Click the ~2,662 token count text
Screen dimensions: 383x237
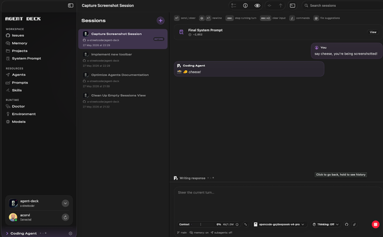pos(197,35)
